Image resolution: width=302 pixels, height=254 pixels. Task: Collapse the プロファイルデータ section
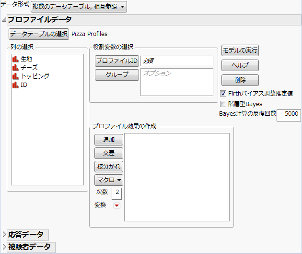(x=4, y=20)
